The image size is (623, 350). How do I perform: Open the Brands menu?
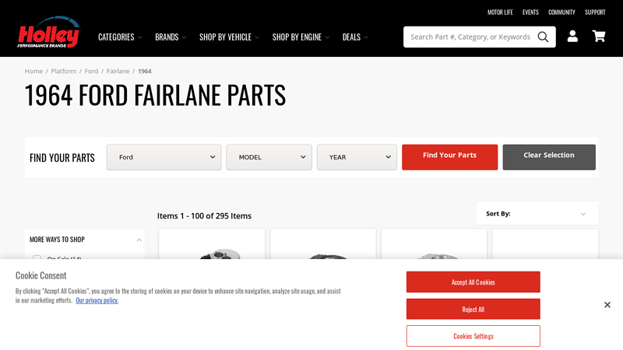[171, 37]
